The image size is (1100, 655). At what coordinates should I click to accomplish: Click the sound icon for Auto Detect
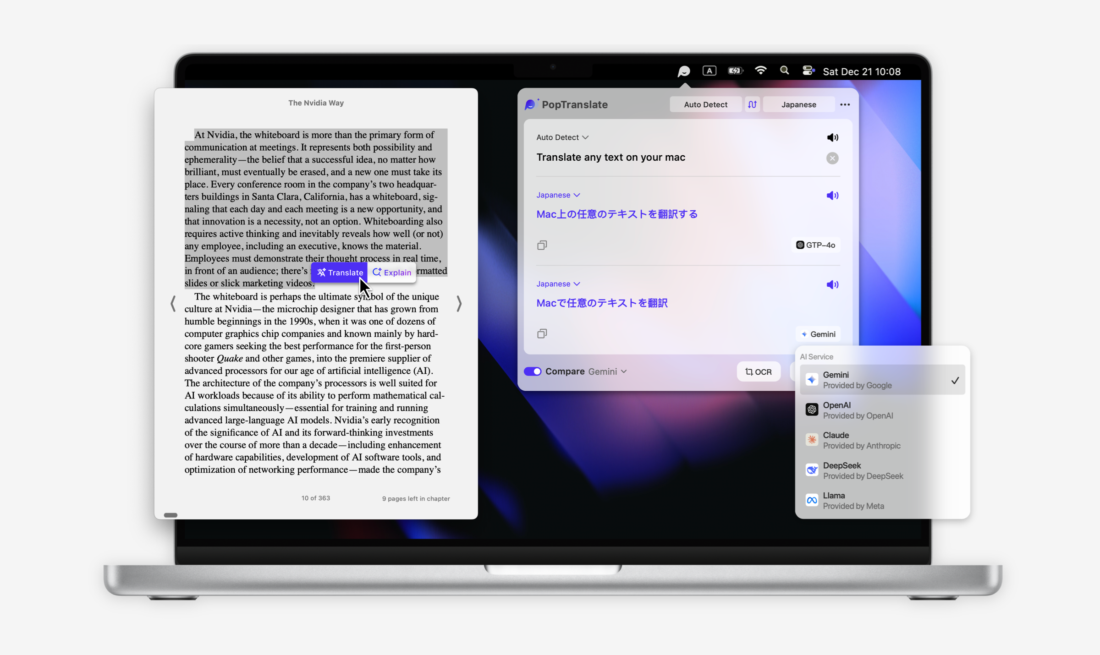[832, 137]
